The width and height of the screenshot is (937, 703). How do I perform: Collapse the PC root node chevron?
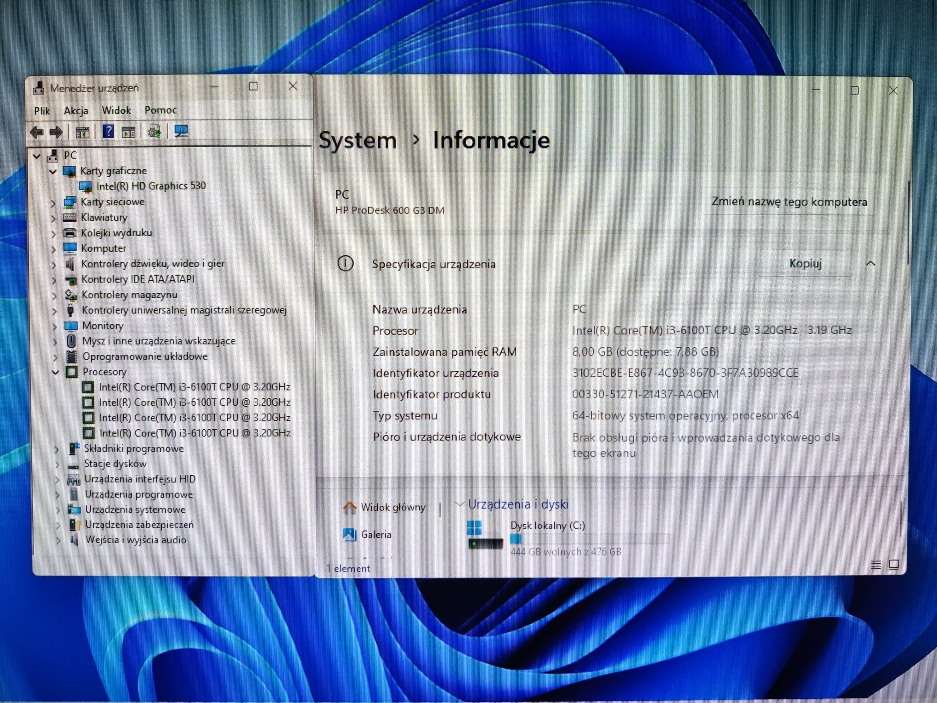tap(37, 156)
